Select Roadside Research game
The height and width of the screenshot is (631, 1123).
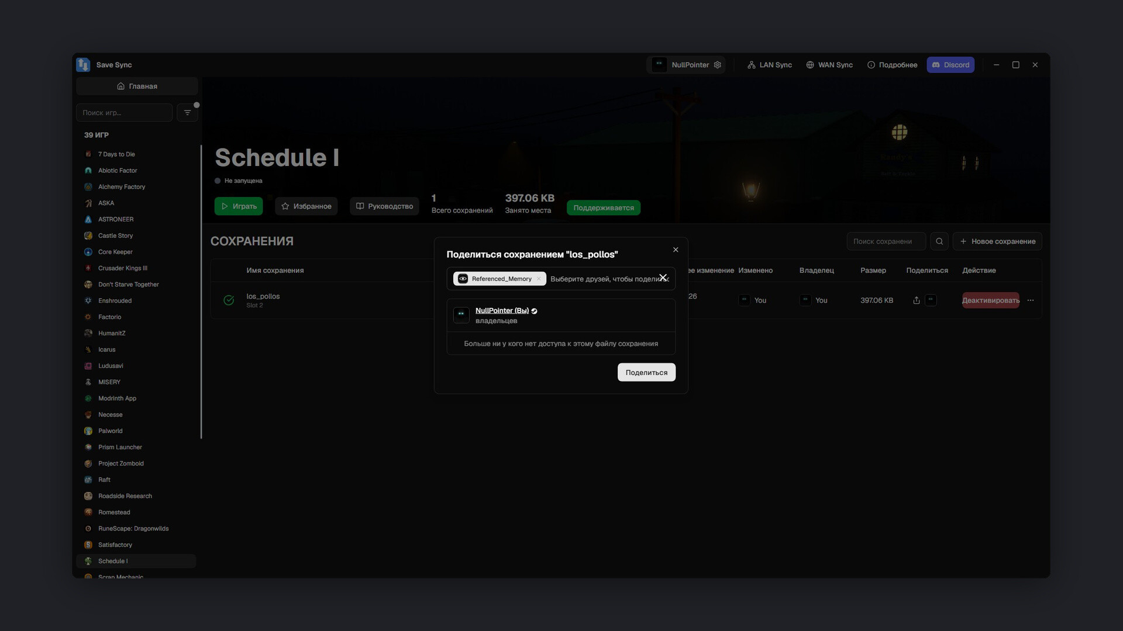[x=136, y=496]
